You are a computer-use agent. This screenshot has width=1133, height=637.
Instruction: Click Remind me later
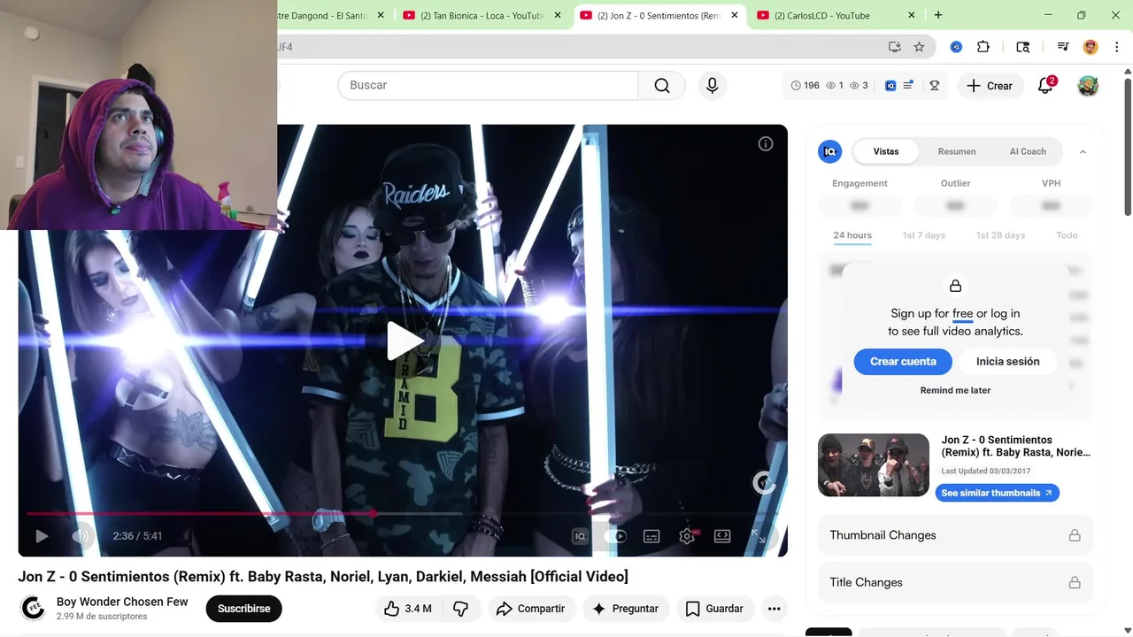(955, 390)
